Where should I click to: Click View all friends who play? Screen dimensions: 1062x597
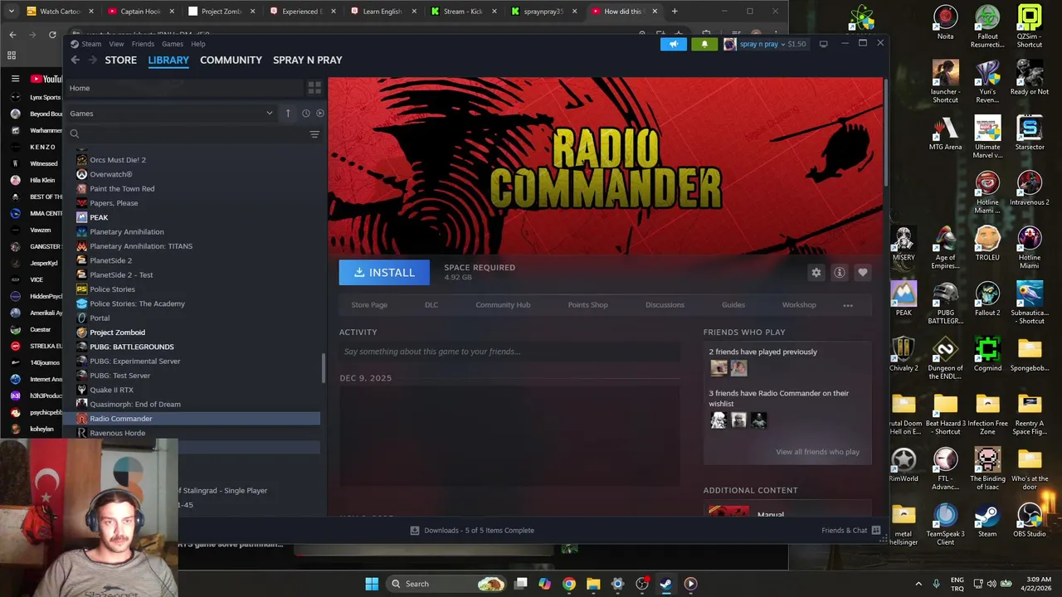click(x=817, y=452)
